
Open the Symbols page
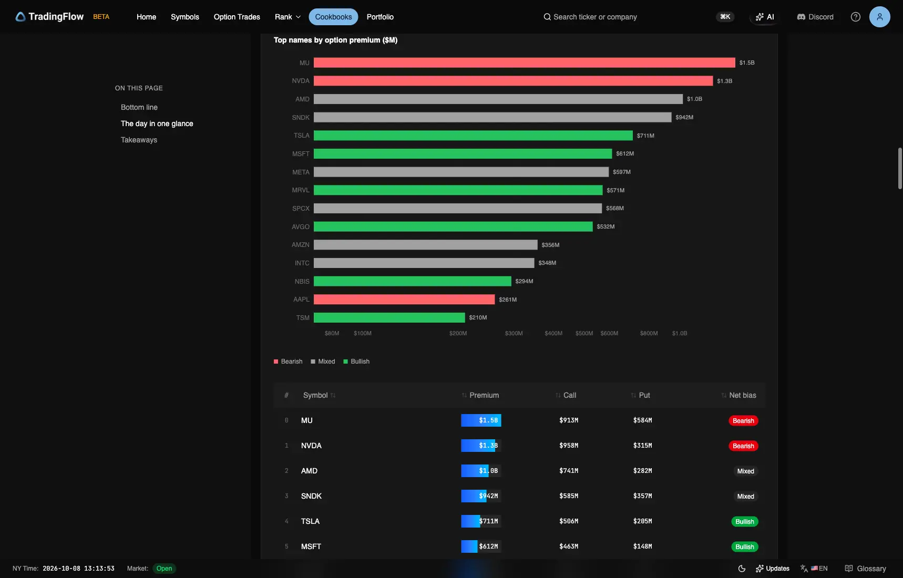coord(185,17)
